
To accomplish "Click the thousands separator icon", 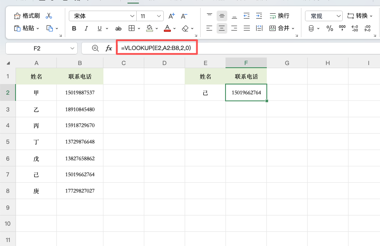I will [x=342, y=28].
